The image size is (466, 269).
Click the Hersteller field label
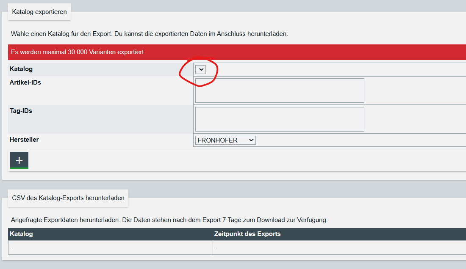[x=24, y=140]
